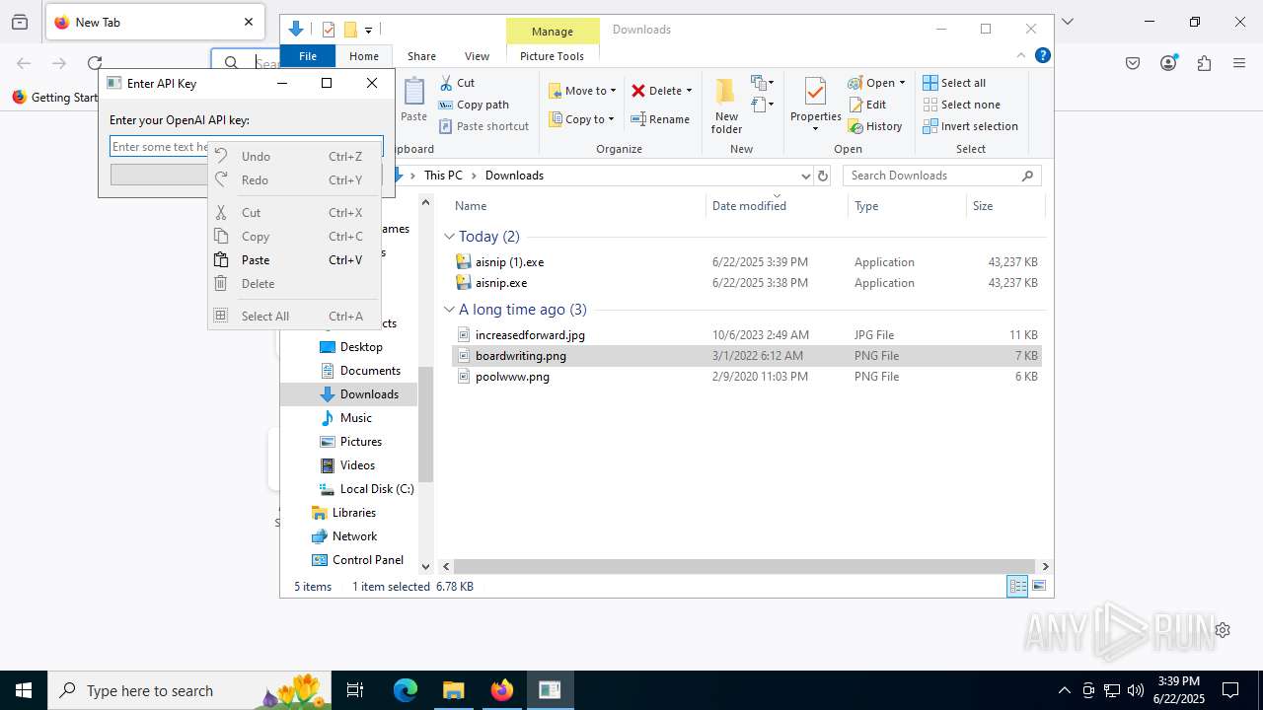Click the search magnifier in Search Downloads
This screenshot has width=1263, height=710.
[1027, 176]
